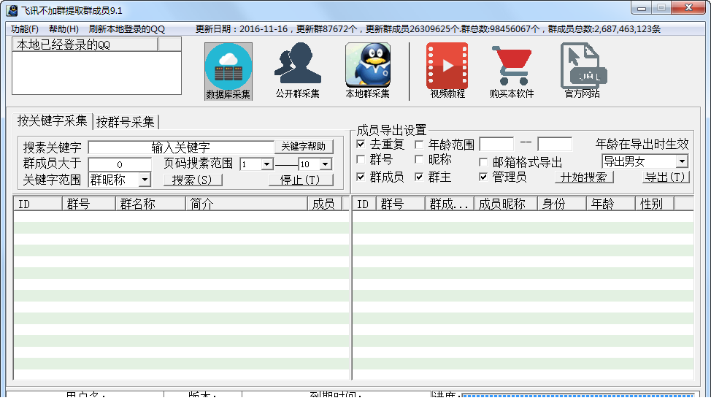Toggle the 群成员 checkbox
The height and width of the screenshot is (414, 711).
coord(361,177)
